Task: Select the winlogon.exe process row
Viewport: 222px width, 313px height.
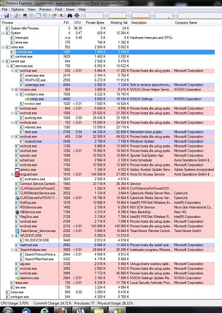Action: coord(107,297)
